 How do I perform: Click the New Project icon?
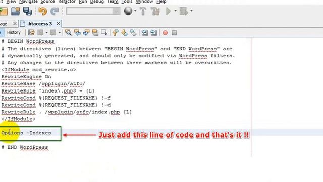point(4,11)
